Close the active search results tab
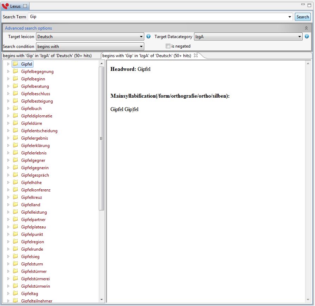Screen dimensions: 315x306 tap(196, 56)
